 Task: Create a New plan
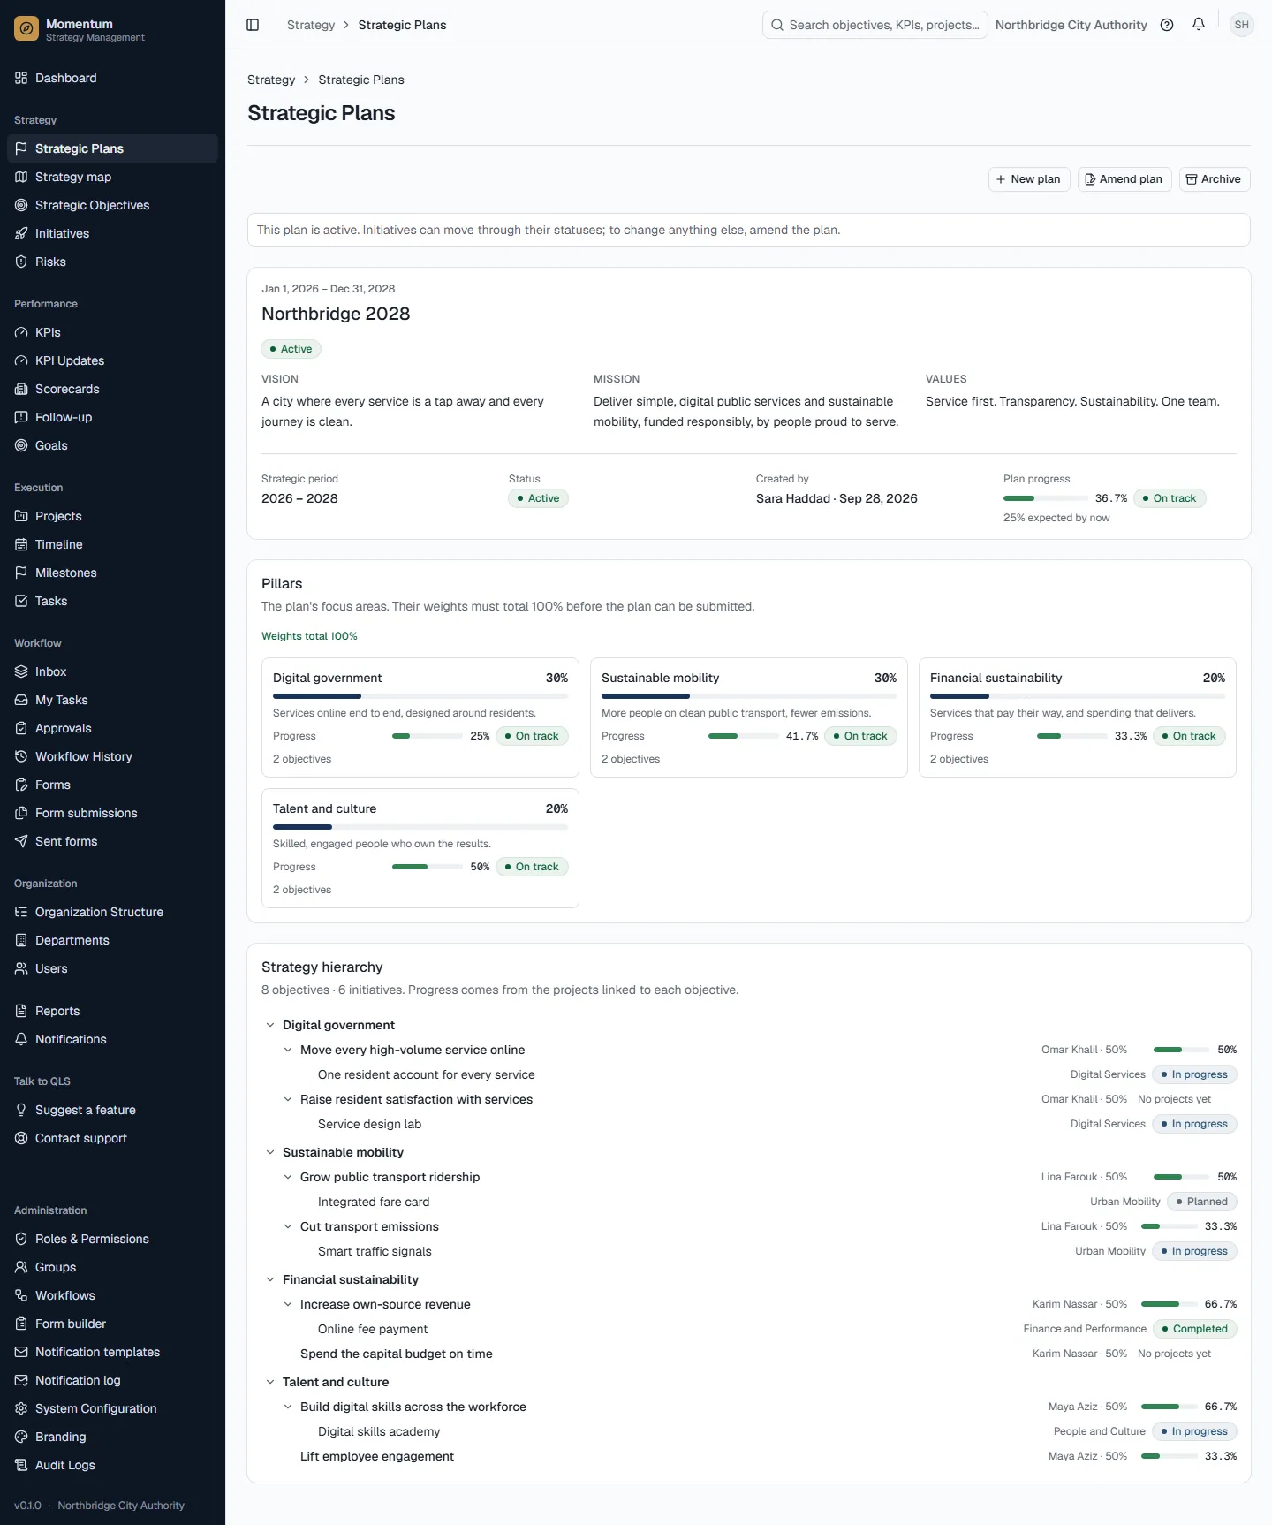pyautogui.click(x=1029, y=179)
